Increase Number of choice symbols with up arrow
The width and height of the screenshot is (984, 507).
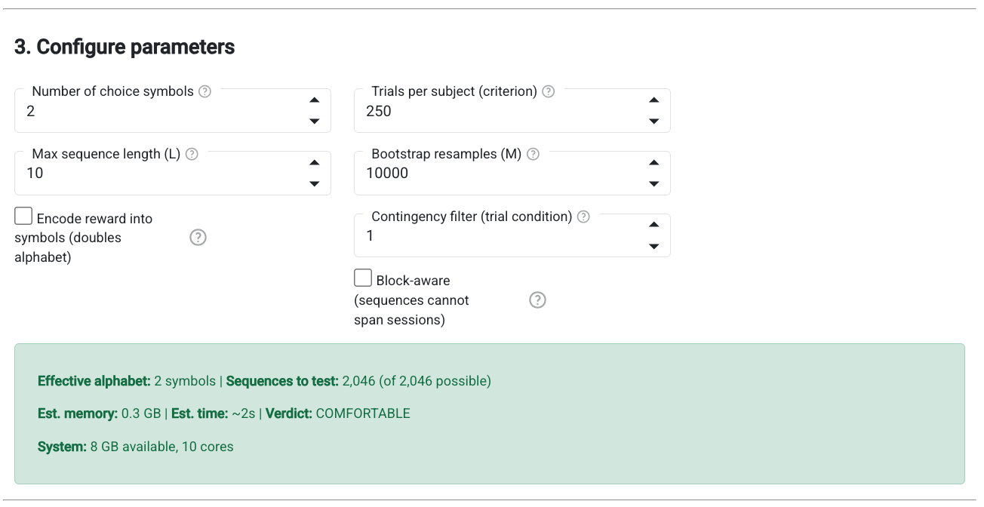coord(315,100)
